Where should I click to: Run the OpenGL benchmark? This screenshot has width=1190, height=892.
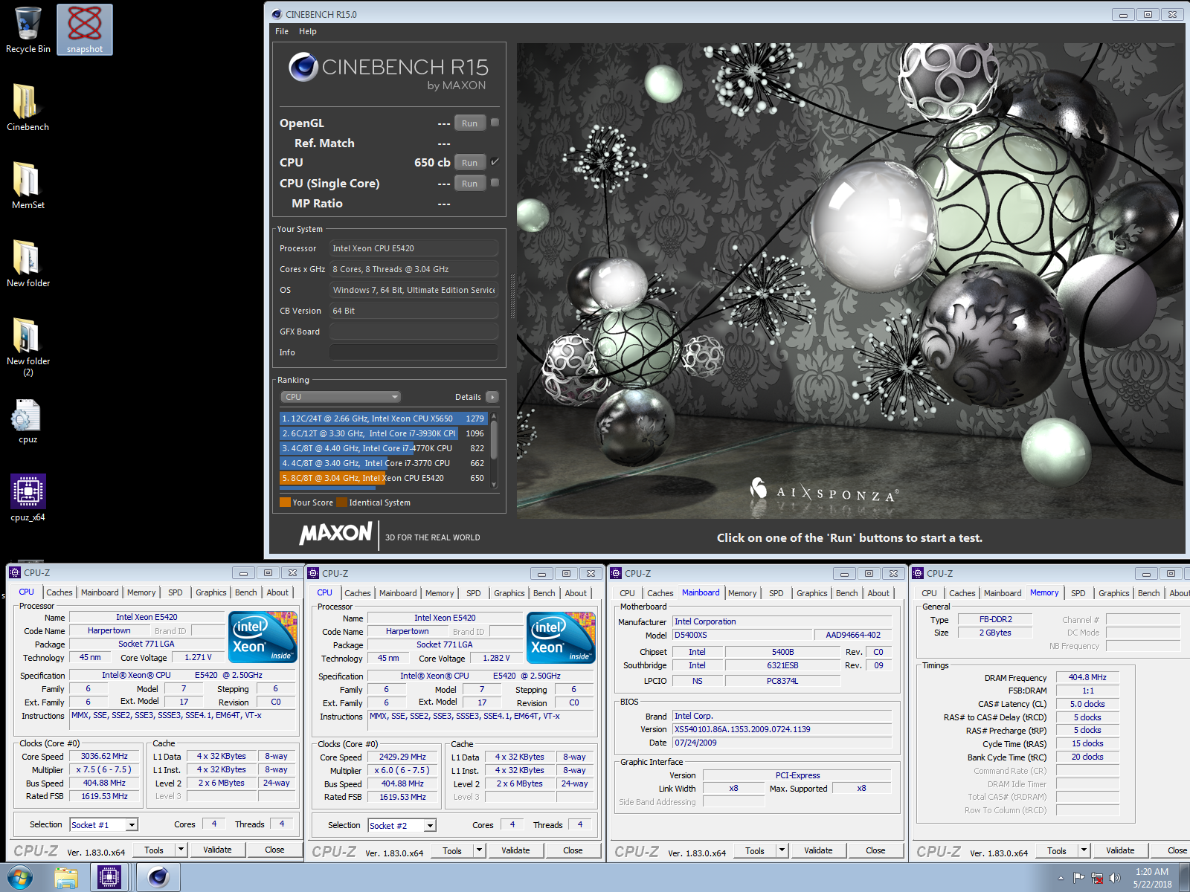coord(469,123)
